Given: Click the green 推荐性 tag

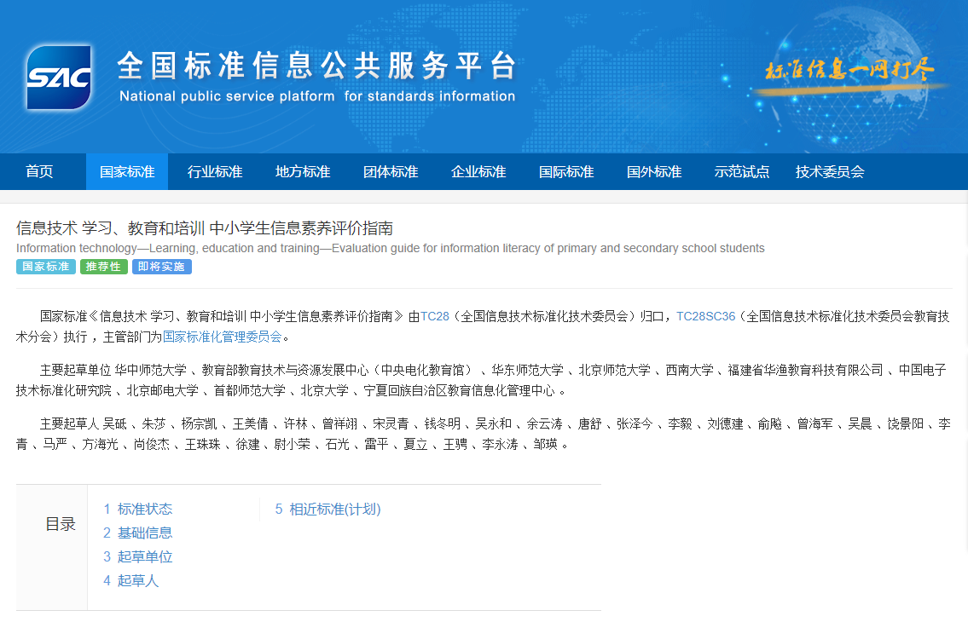Looking at the screenshot, I should pos(104,267).
